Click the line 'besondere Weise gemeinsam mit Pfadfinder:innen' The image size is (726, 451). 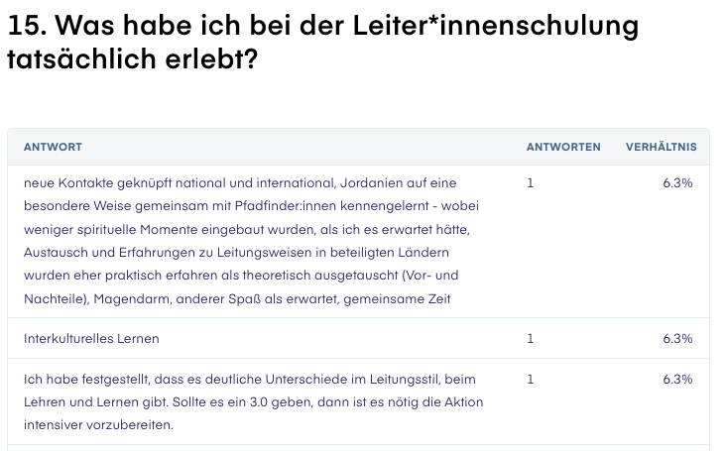tap(251, 206)
